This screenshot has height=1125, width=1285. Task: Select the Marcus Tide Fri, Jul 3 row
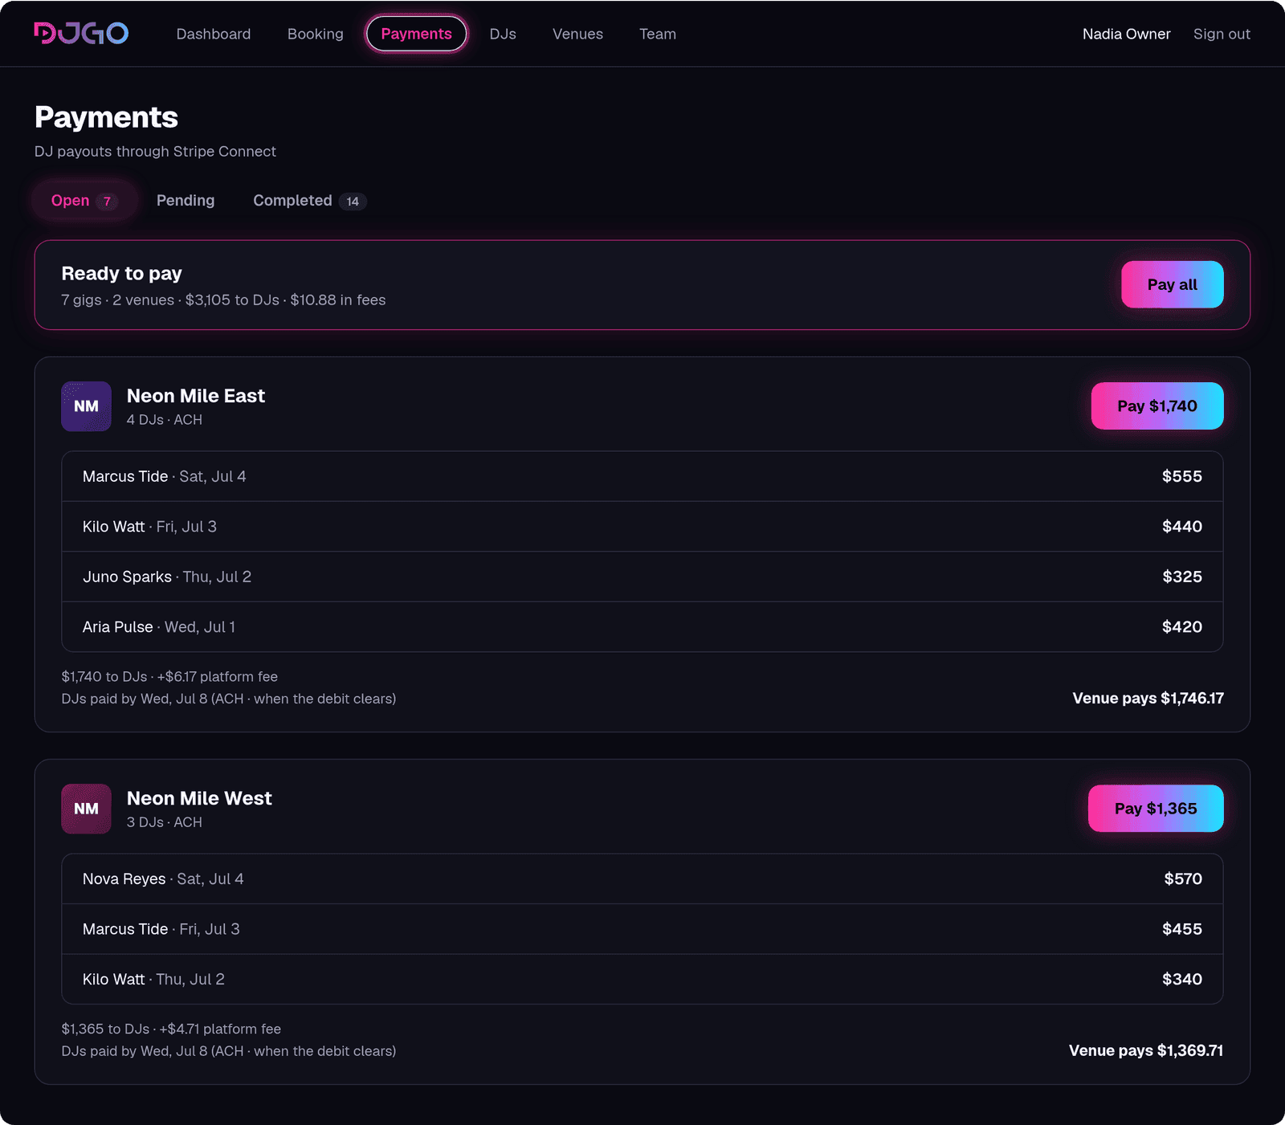[642, 929]
